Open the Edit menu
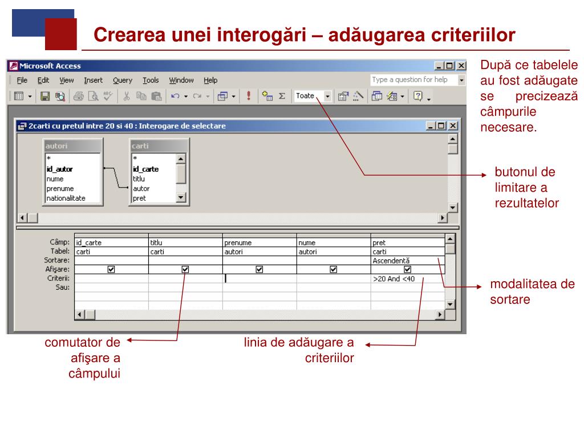Viewport: 584px width, 438px height. point(43,80)
